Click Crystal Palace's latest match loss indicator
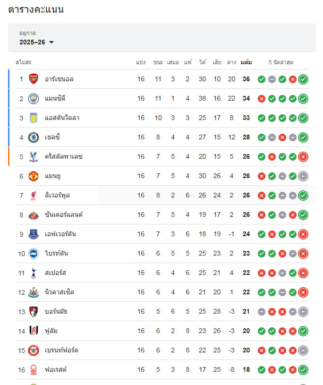The image size is (323, 385). tap(303, 156)
